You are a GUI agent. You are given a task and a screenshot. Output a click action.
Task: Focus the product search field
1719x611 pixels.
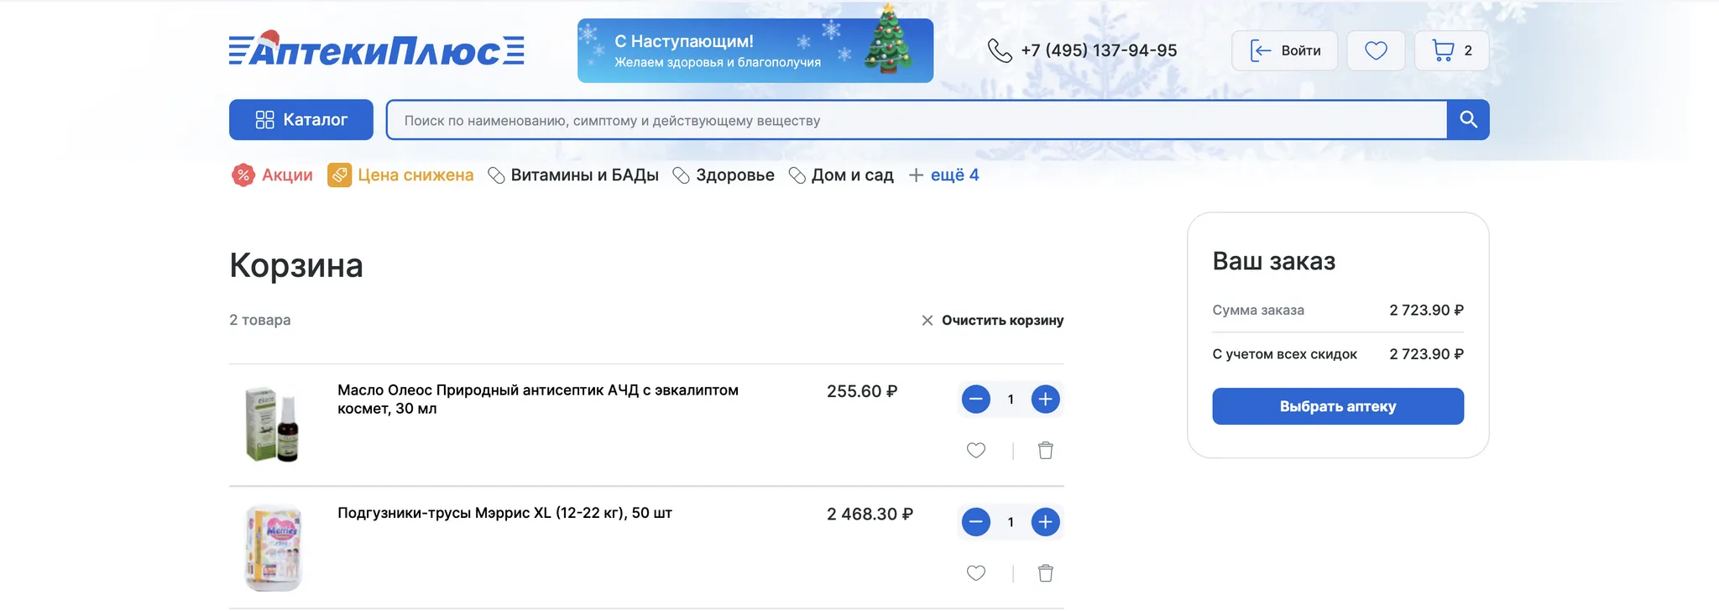[915, 120]
